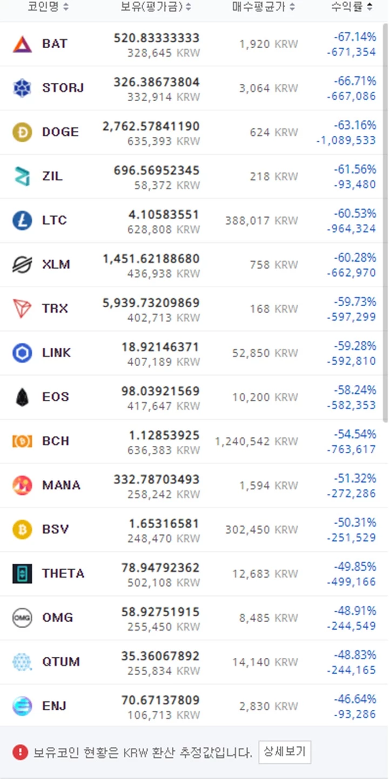Click the TRX coin icon
Viewport: 389px width, 779px height.
22,308
